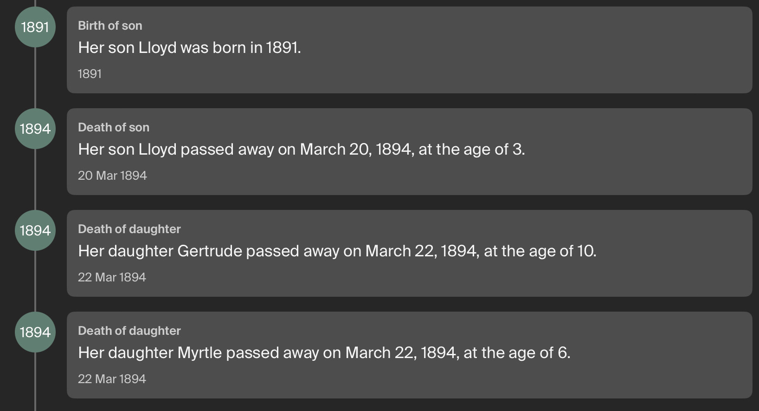Click the "1891" date label under Lloyd's birth
Screen dimensions: 759x411
tap(90, 74)
